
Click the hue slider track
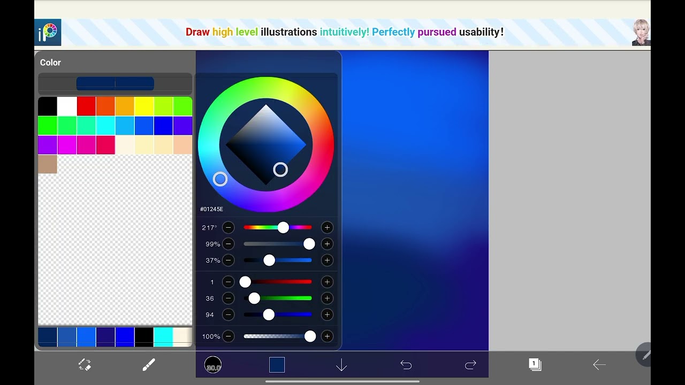(278, 228)
